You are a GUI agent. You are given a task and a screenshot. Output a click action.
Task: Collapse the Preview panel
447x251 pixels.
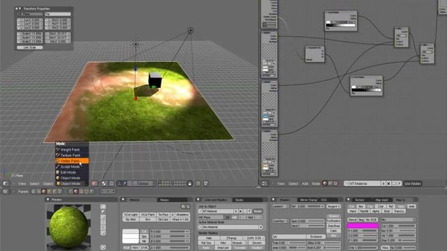pos(48,200)
